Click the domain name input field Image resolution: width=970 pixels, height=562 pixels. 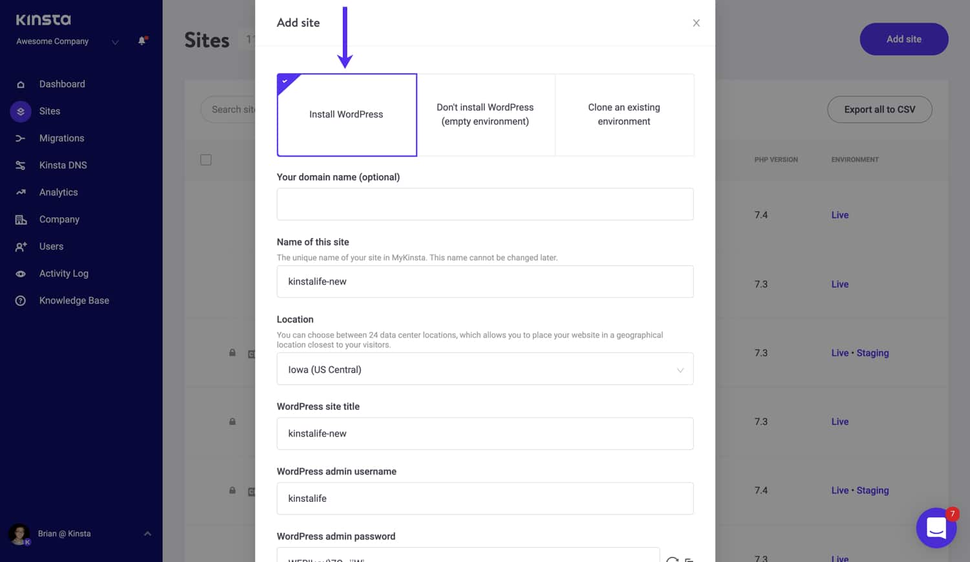[485, 204]
